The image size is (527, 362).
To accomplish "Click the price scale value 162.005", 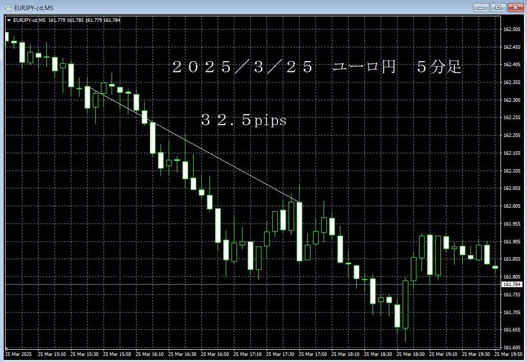I will coord(512,206).
